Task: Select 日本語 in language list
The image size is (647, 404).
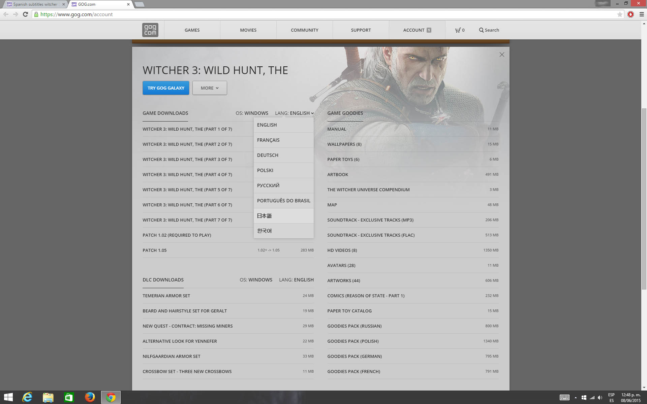Action: [x=283, y=216]
